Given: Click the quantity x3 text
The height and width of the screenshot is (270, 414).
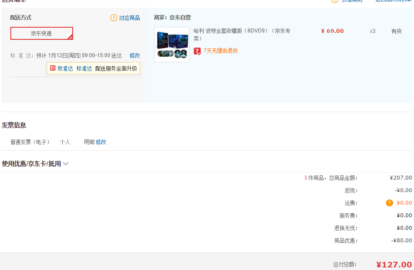Looking at the screenshot, I should [372, 31].
